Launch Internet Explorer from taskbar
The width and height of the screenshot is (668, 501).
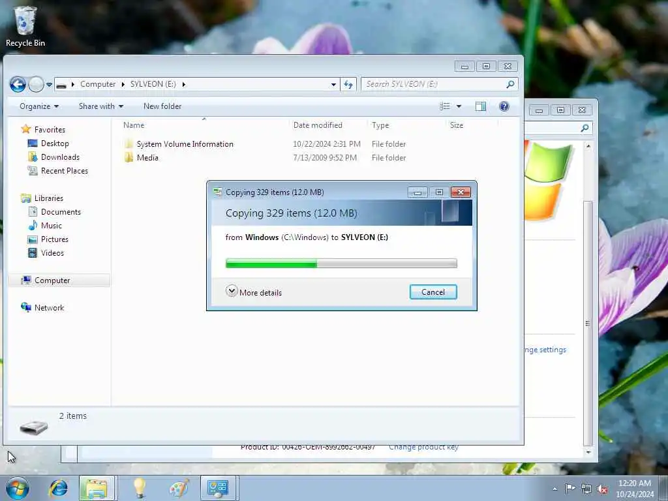coord(58,488)
